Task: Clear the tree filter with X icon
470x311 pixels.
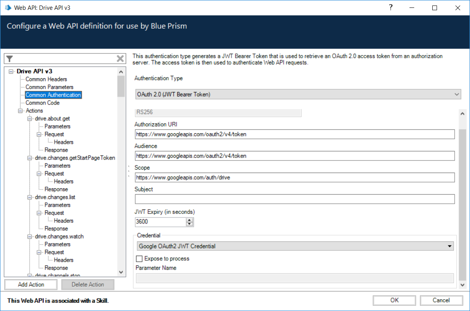Action: 120,59
